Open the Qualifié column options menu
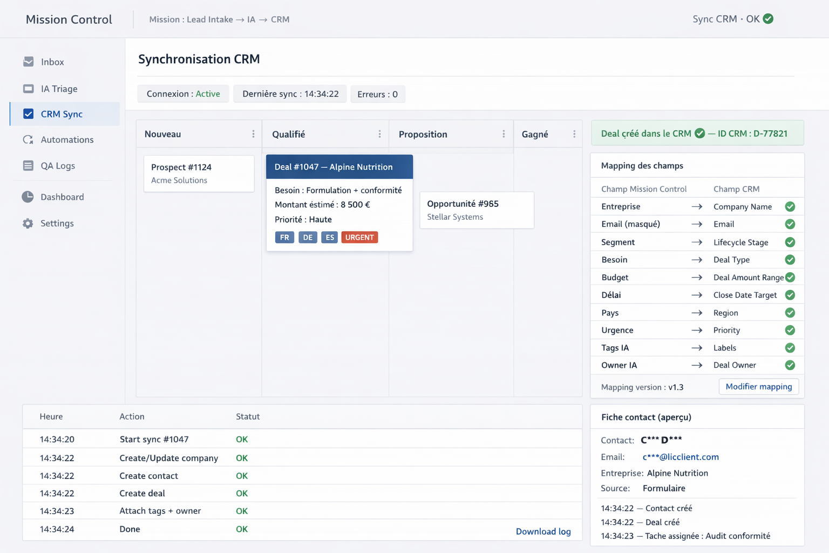The height and width of the screenshot is (553, 829). (379, 134)
